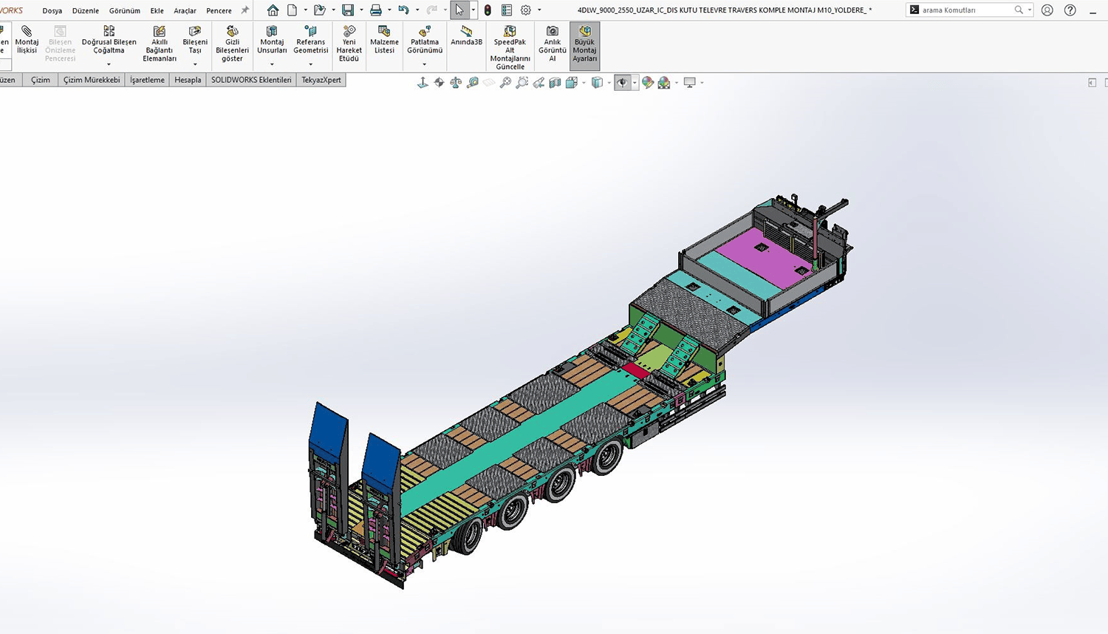This screenshot has height=634, width=1108.
Task: Click the rebuild traffic light icon
Action: click(x=488, y=10)
